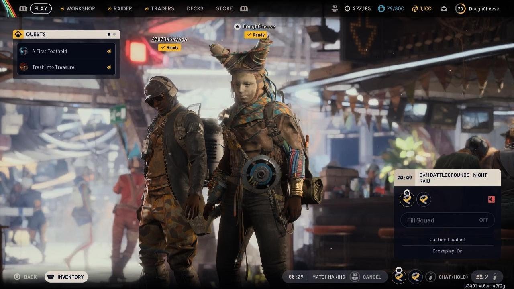Open the mail inbox envelope icon
The image size is (514, 289).
(x=444, y=8)
